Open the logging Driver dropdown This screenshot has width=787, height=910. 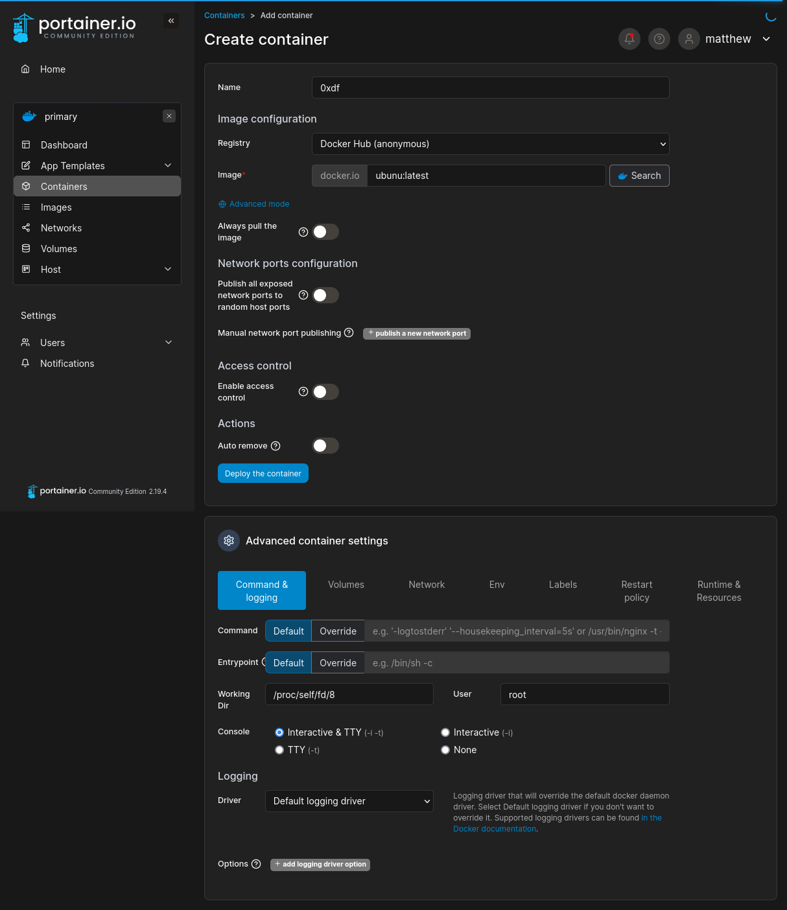point(349,801)
